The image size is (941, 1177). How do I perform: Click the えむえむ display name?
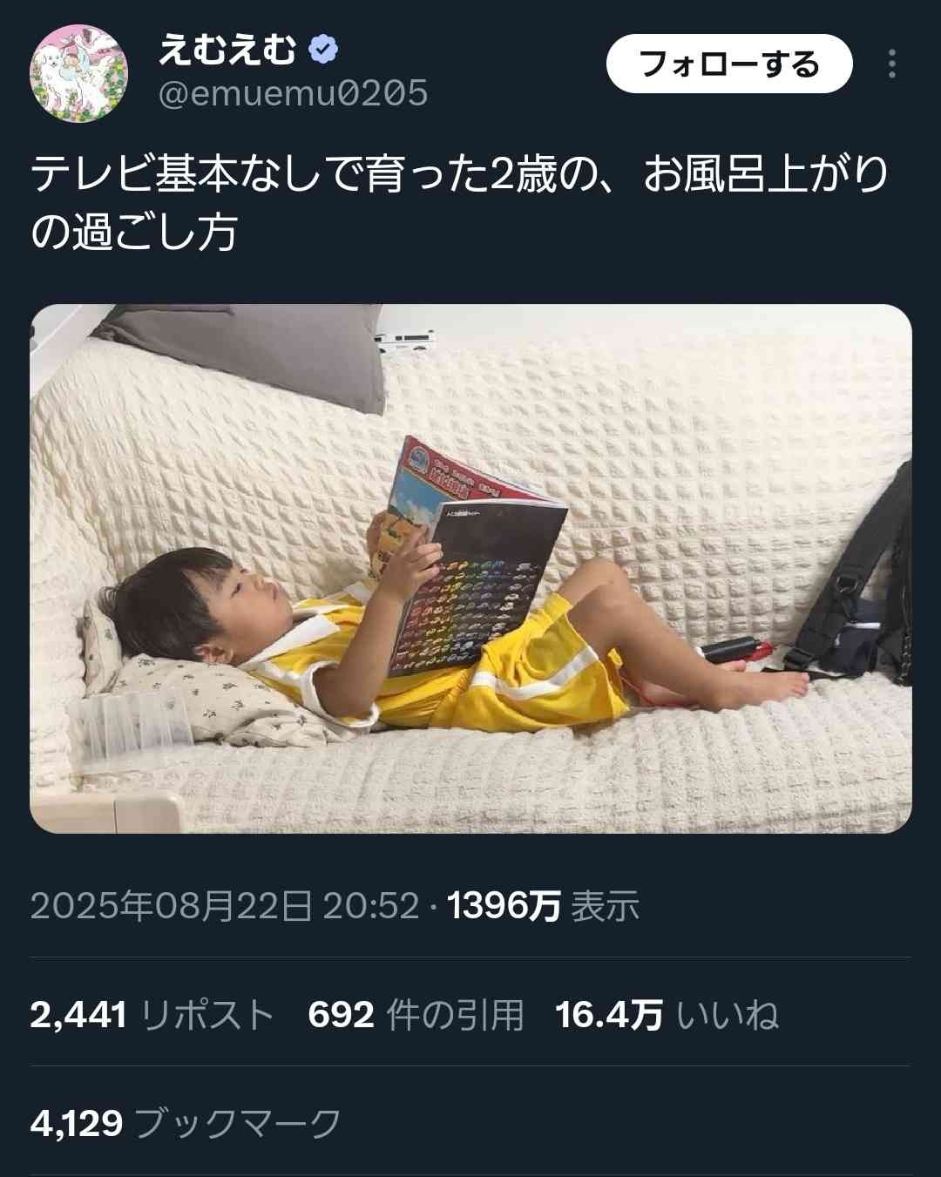(x=228, y=50)
